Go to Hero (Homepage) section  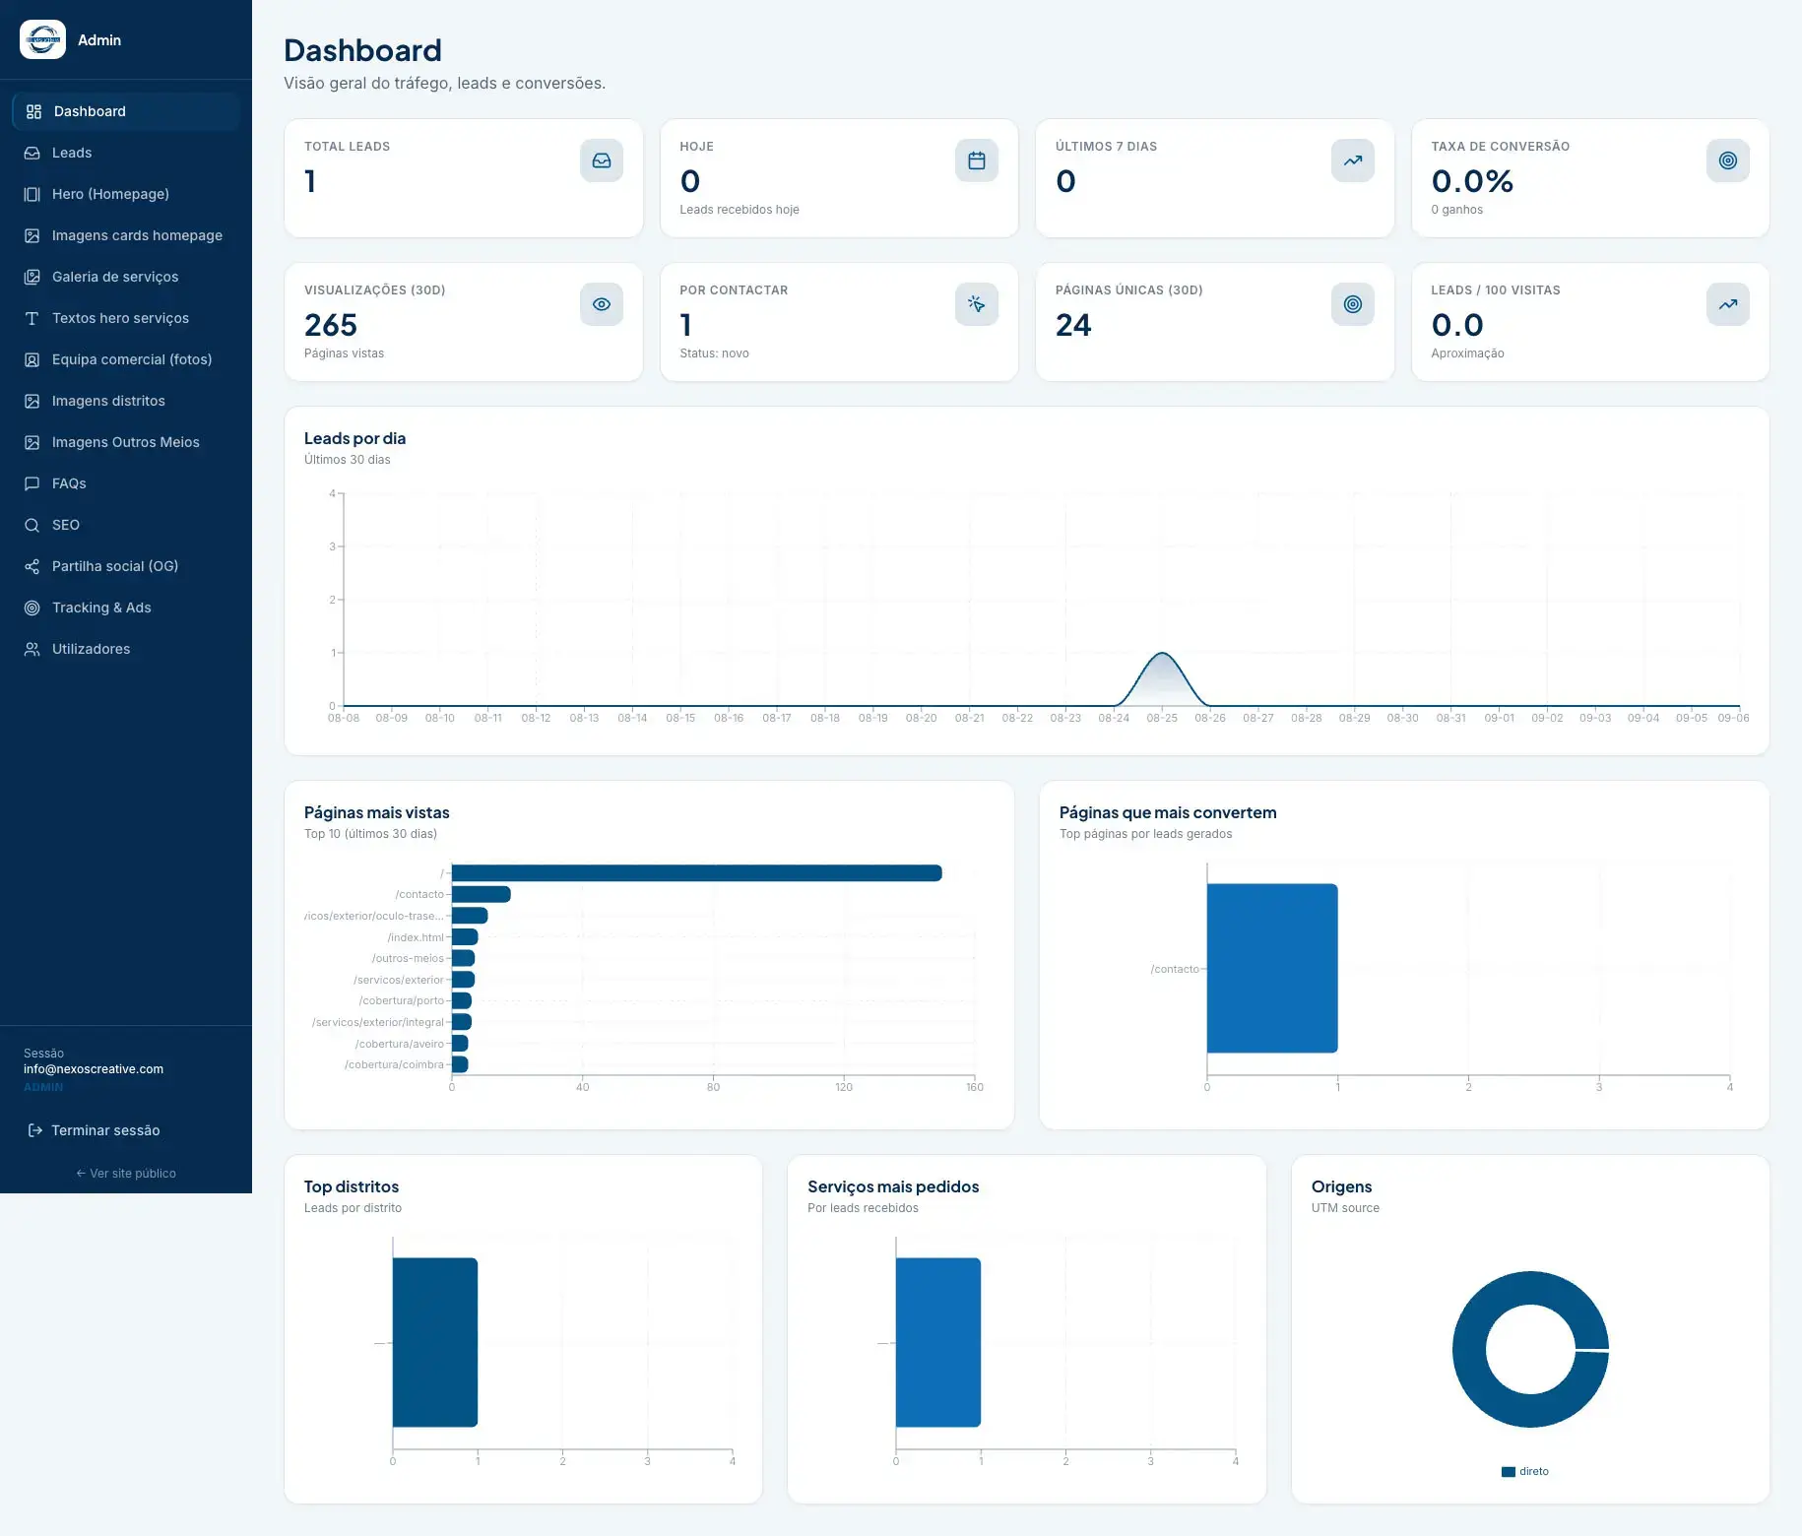coord(126,194)
